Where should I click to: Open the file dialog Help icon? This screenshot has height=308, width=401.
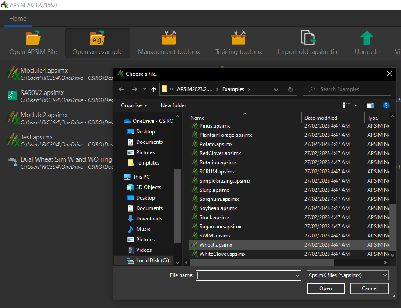pos(386,105)
